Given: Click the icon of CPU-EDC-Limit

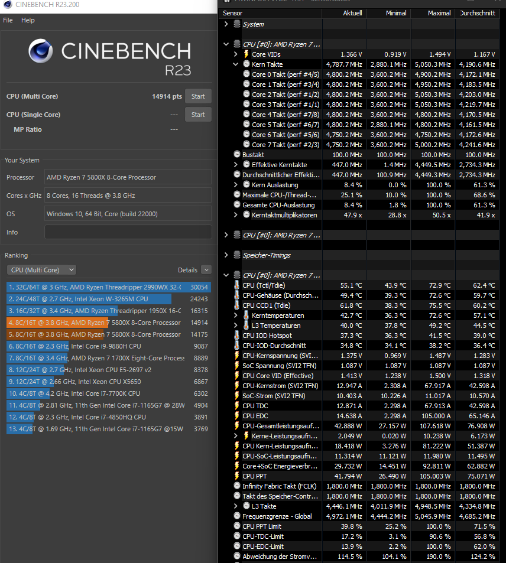Looking at the screenshot, I should coord(237,546).
